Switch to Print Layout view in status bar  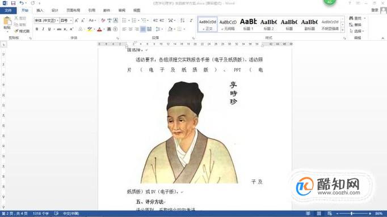coord(319,214)
